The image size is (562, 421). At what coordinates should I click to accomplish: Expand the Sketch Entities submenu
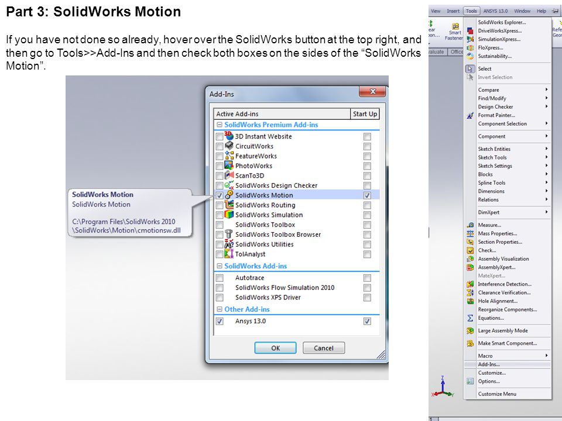(x=508, y=149)
